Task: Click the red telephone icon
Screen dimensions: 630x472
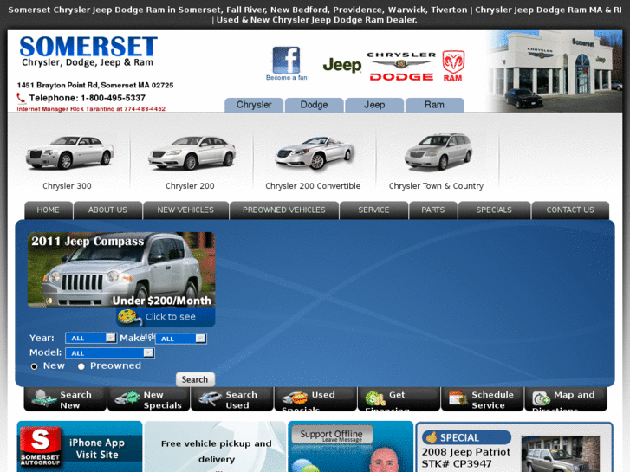Action: coord(21,98)
